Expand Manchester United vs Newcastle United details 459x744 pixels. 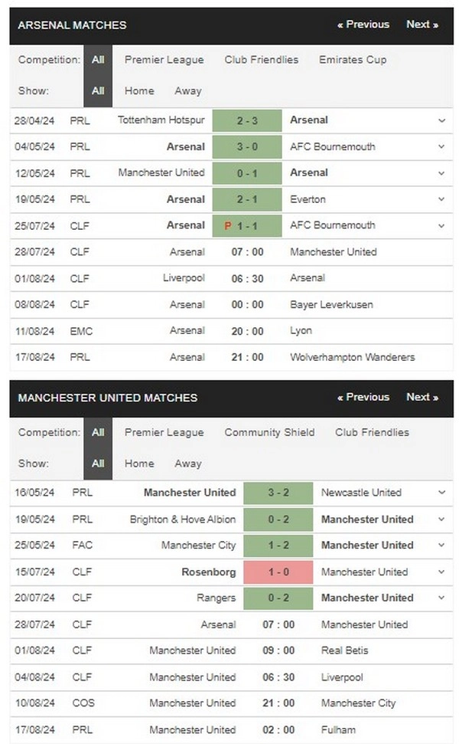[441, 493]
